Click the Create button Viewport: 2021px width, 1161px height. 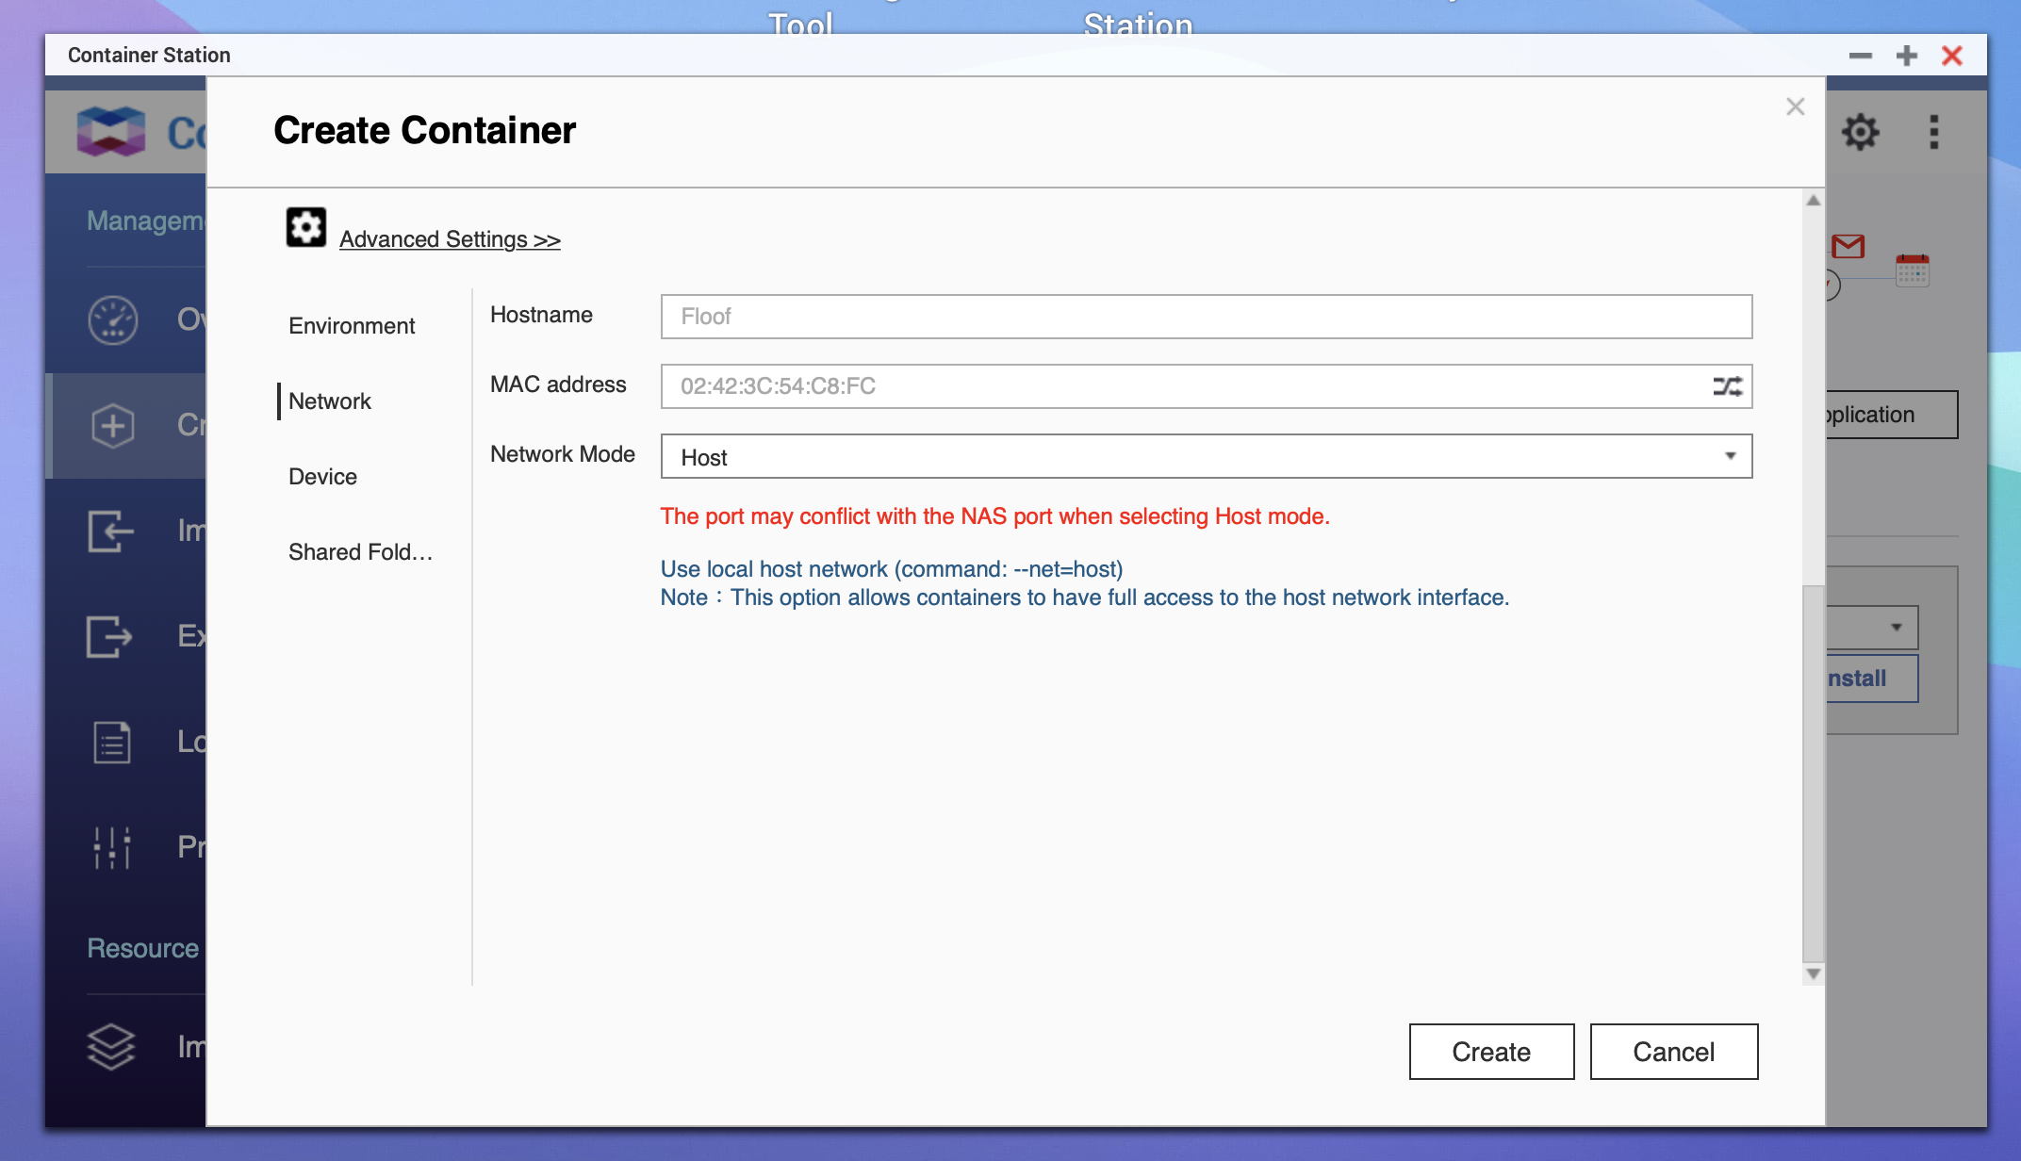click(1491, 1052)
